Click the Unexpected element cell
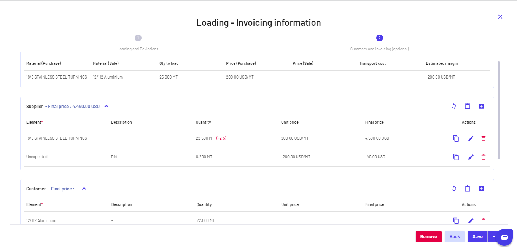Screen dimensions: 517x250 [37, 157]
